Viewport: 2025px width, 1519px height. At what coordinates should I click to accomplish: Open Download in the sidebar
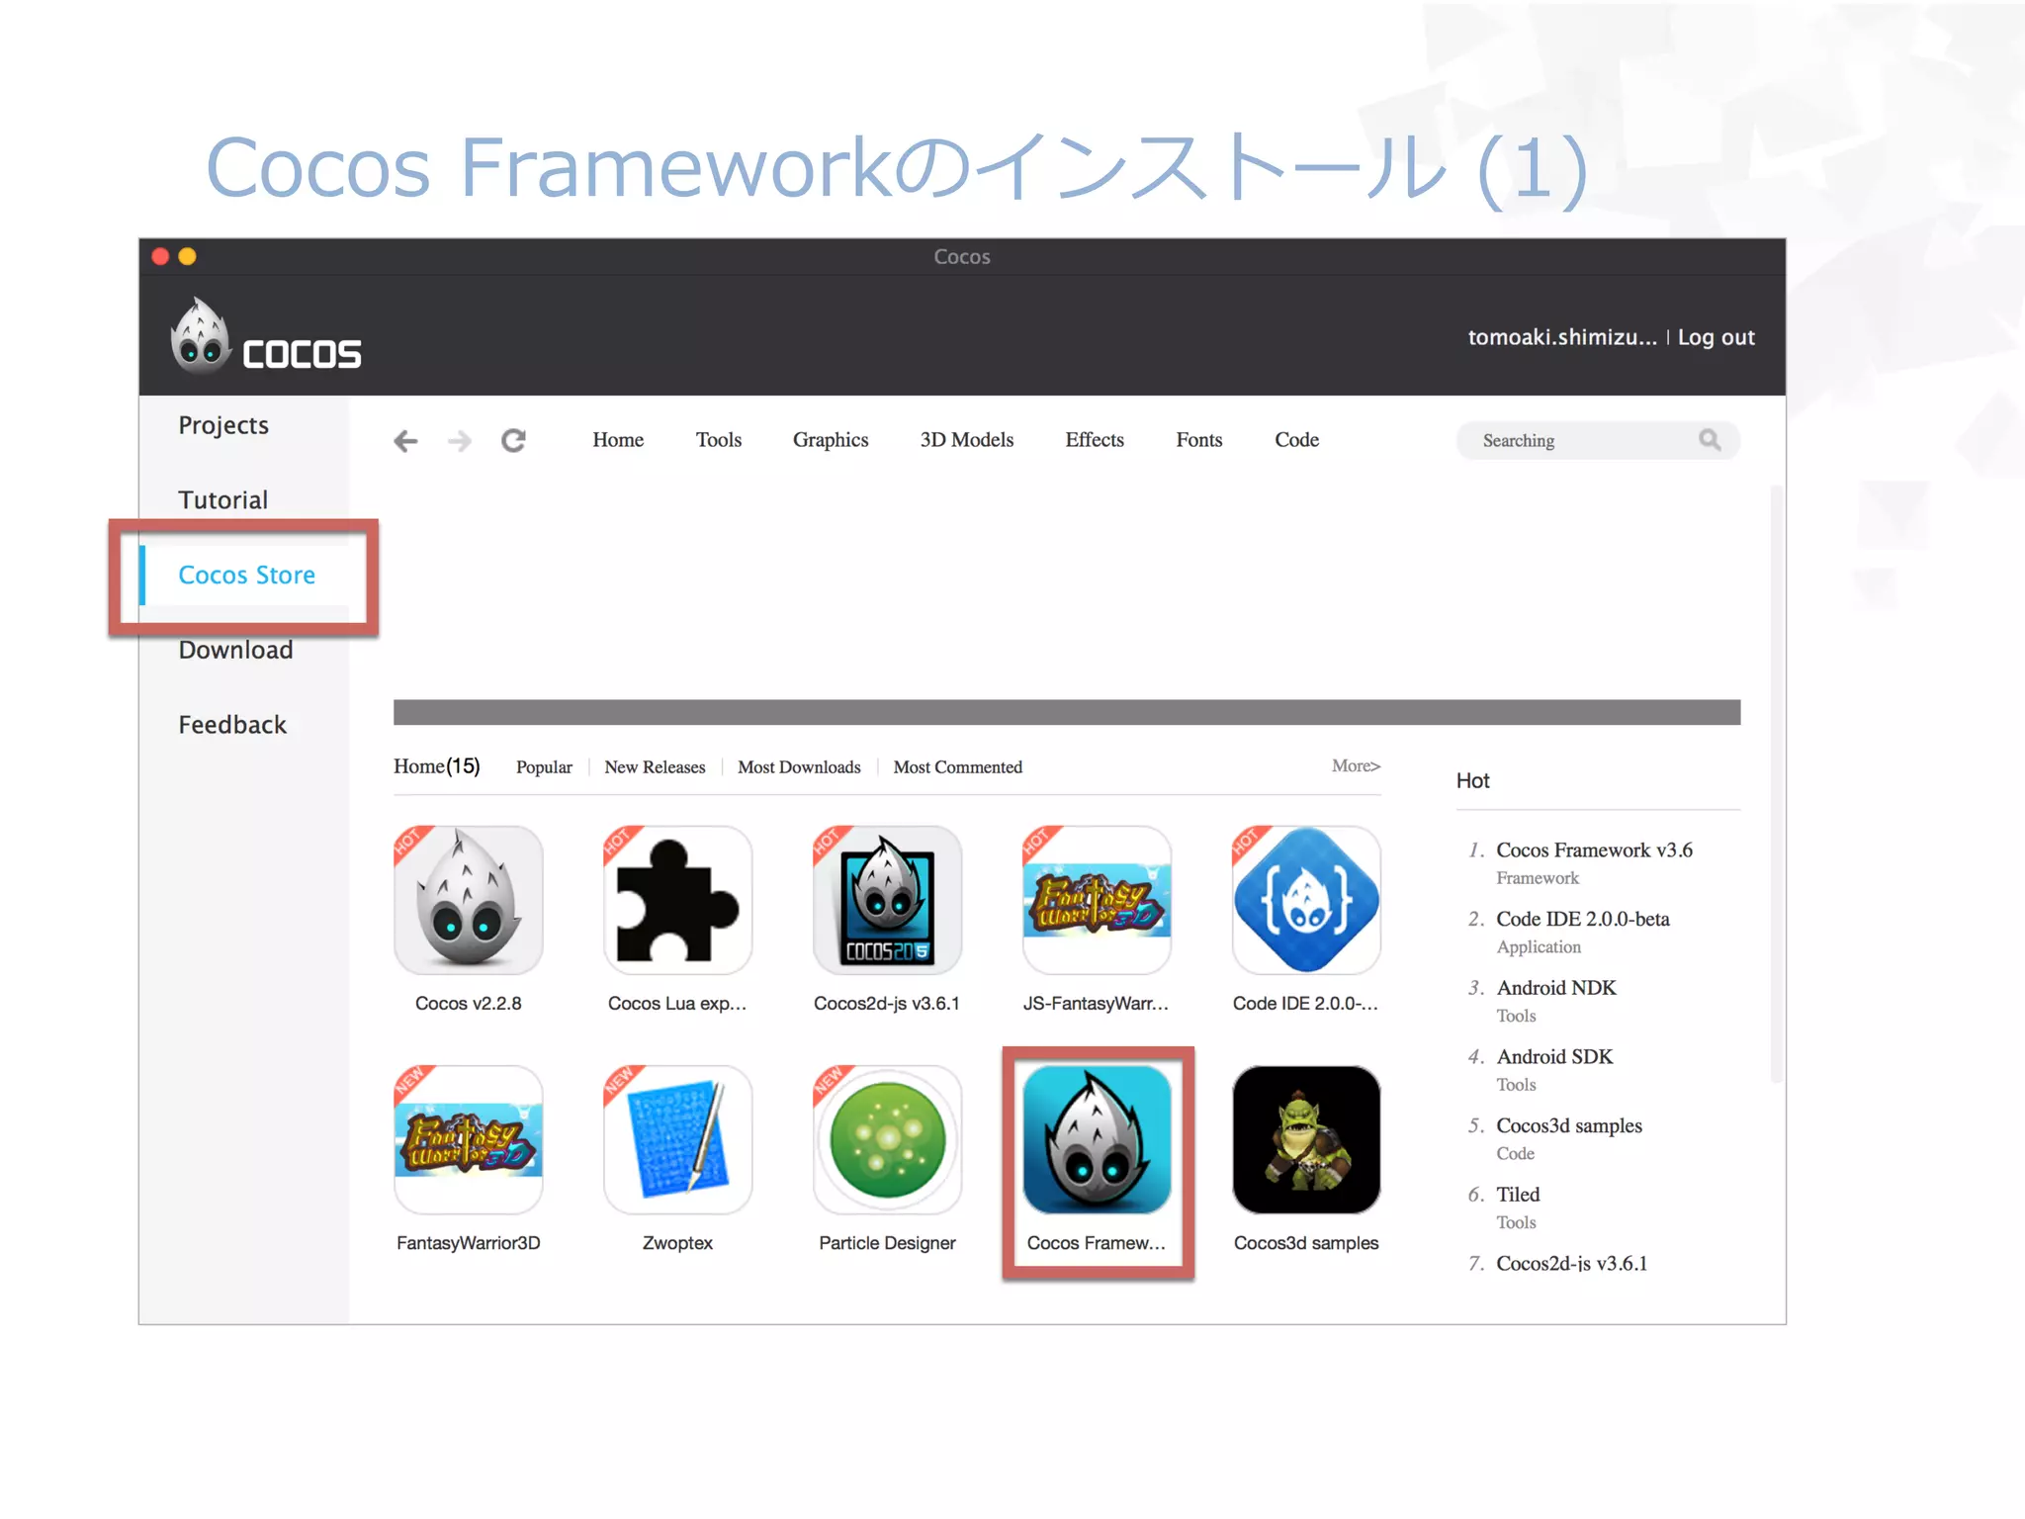(x=235, y=650)
